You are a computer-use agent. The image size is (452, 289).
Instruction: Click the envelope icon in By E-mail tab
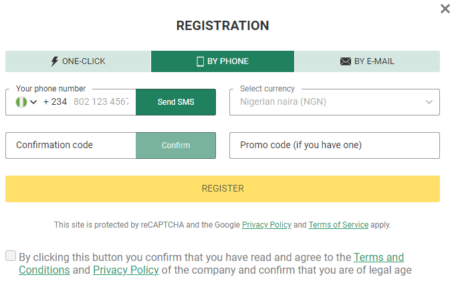coord(345,61)
